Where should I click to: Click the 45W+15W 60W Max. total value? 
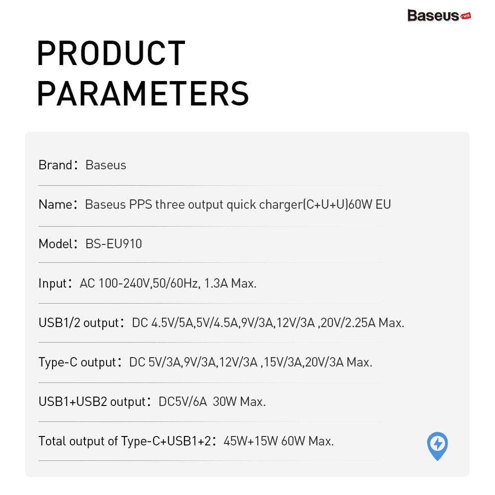pyautogui.click(x=278, y=441)
